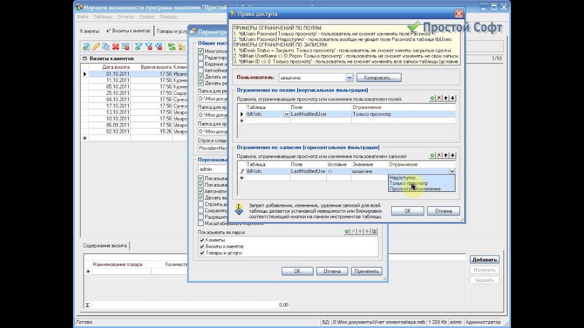Click the LastModifiedUser cell in field restrictions
This screenshot has height=328, width=584.
click(x=320, y=114)
